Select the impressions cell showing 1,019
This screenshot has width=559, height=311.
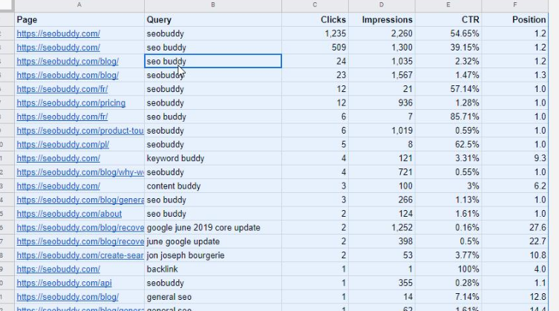click(x=382, y=131)
